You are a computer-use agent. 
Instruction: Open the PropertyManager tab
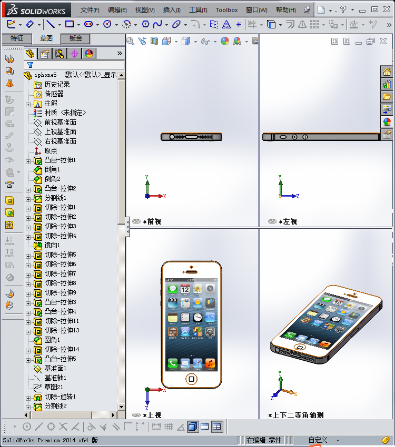pyautogui.click(x=45, y=54)
